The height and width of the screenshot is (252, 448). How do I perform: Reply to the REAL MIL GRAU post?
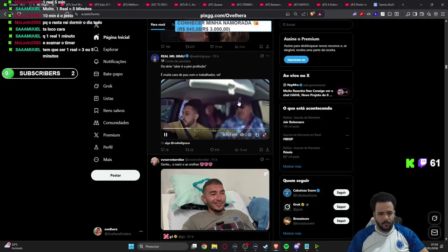coord(165,150)
